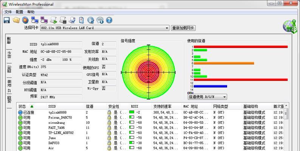Viewport: 300px width, 151px height.
Task: Click the purple connected computers toolbar icon
Action: pos(44,20)
